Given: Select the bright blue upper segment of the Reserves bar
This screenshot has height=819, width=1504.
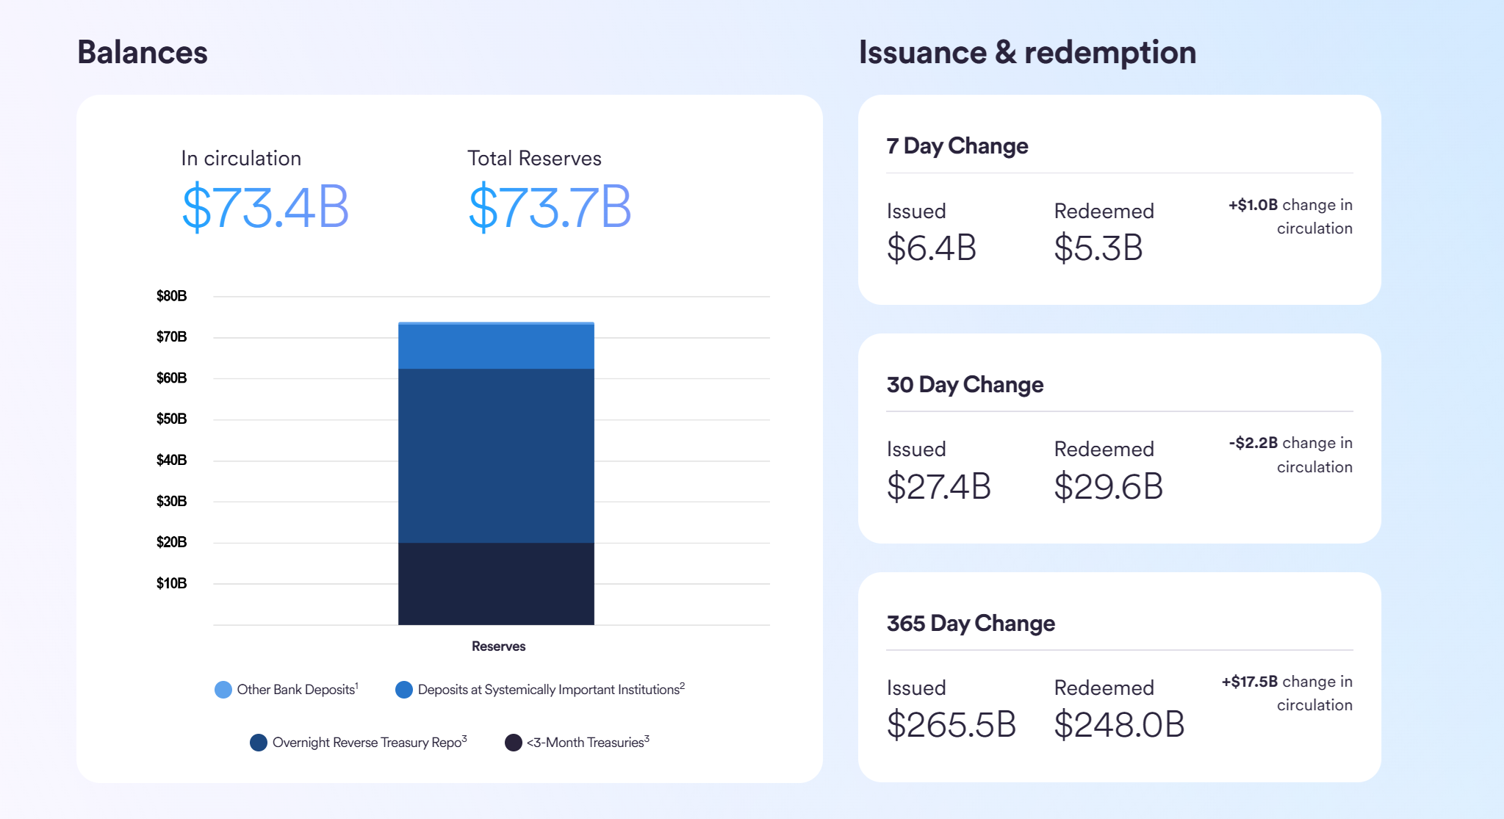Looking at the screenshot, I should click(x=496, y=347).
